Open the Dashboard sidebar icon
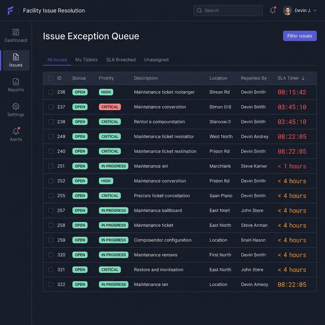This screenshot has width=325, height=325. coord(16,32)
